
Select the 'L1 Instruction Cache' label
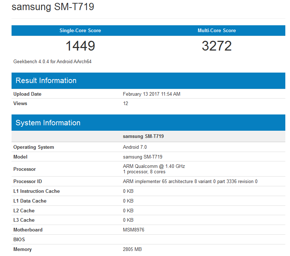37,191
